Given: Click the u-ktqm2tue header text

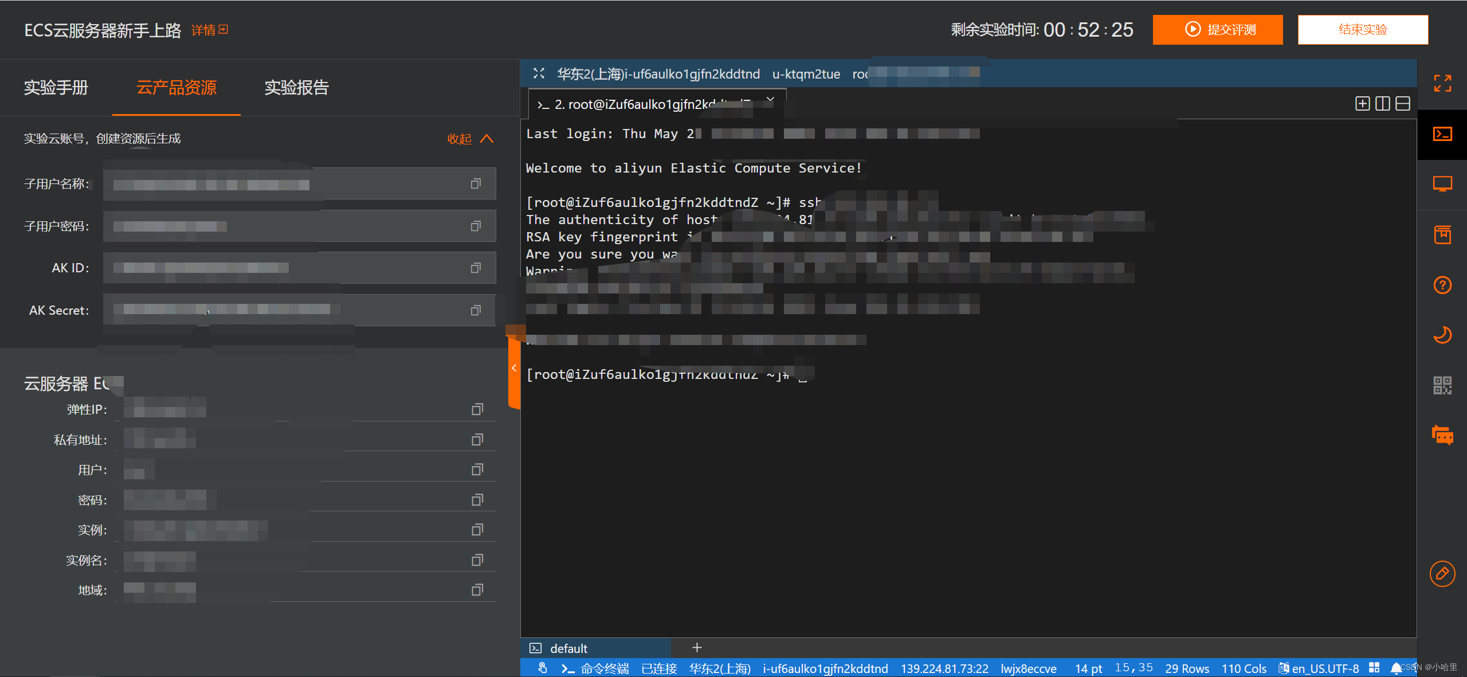Looking at the screenshot, I should (x=806, y=74).
